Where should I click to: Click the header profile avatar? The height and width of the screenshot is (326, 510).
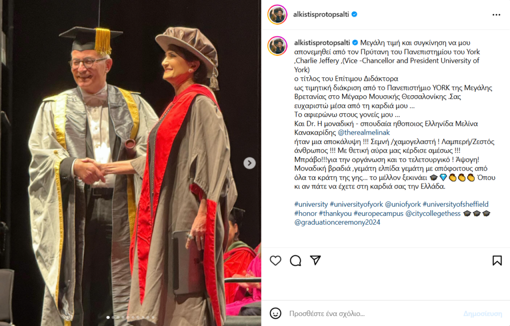click(277, 14)
